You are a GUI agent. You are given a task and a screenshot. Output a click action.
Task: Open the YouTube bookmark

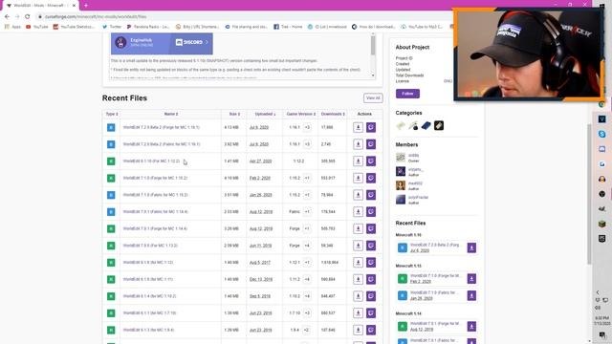(x=37, y=27)
